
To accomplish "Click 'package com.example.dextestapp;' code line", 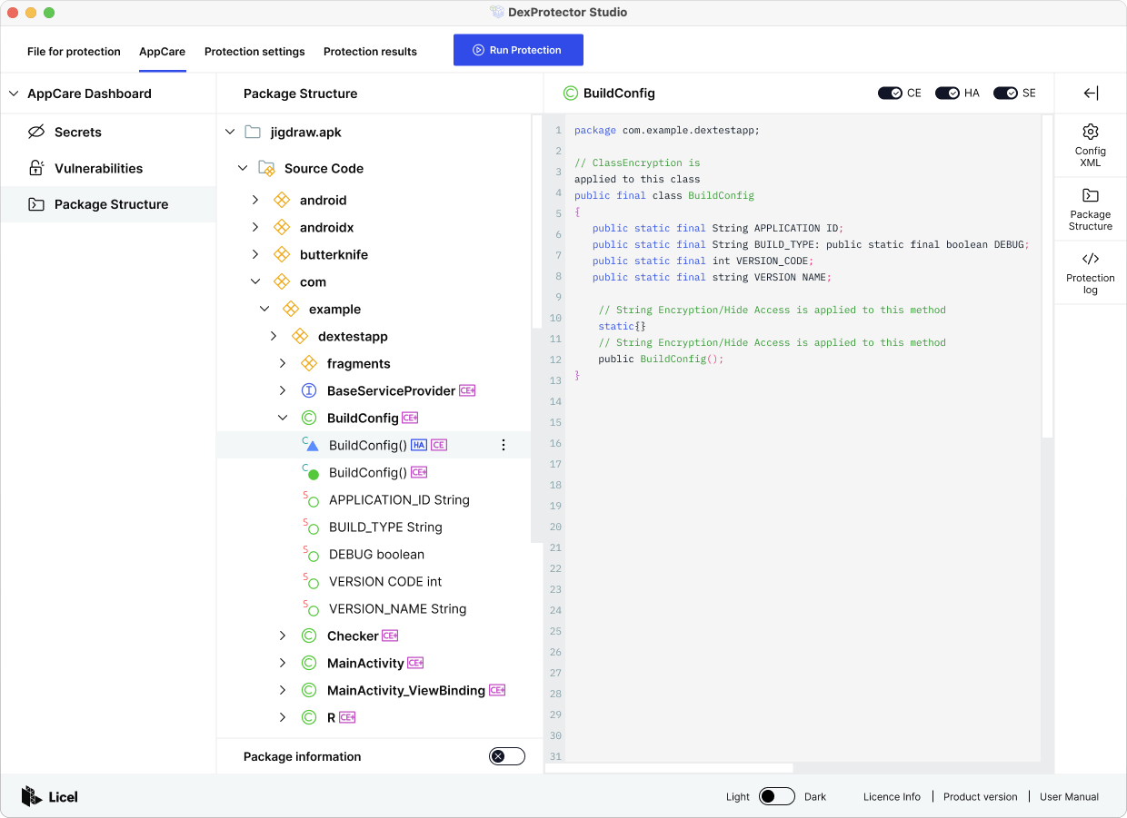I will (666, 130).
